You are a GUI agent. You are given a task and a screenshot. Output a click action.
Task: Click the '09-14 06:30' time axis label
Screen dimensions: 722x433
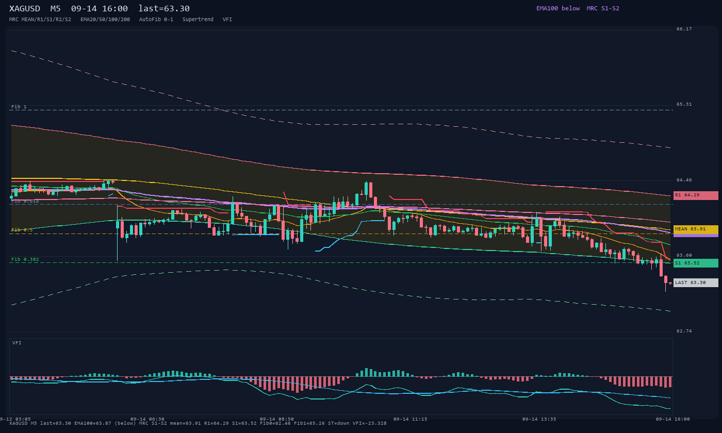(x=147, y=419)
